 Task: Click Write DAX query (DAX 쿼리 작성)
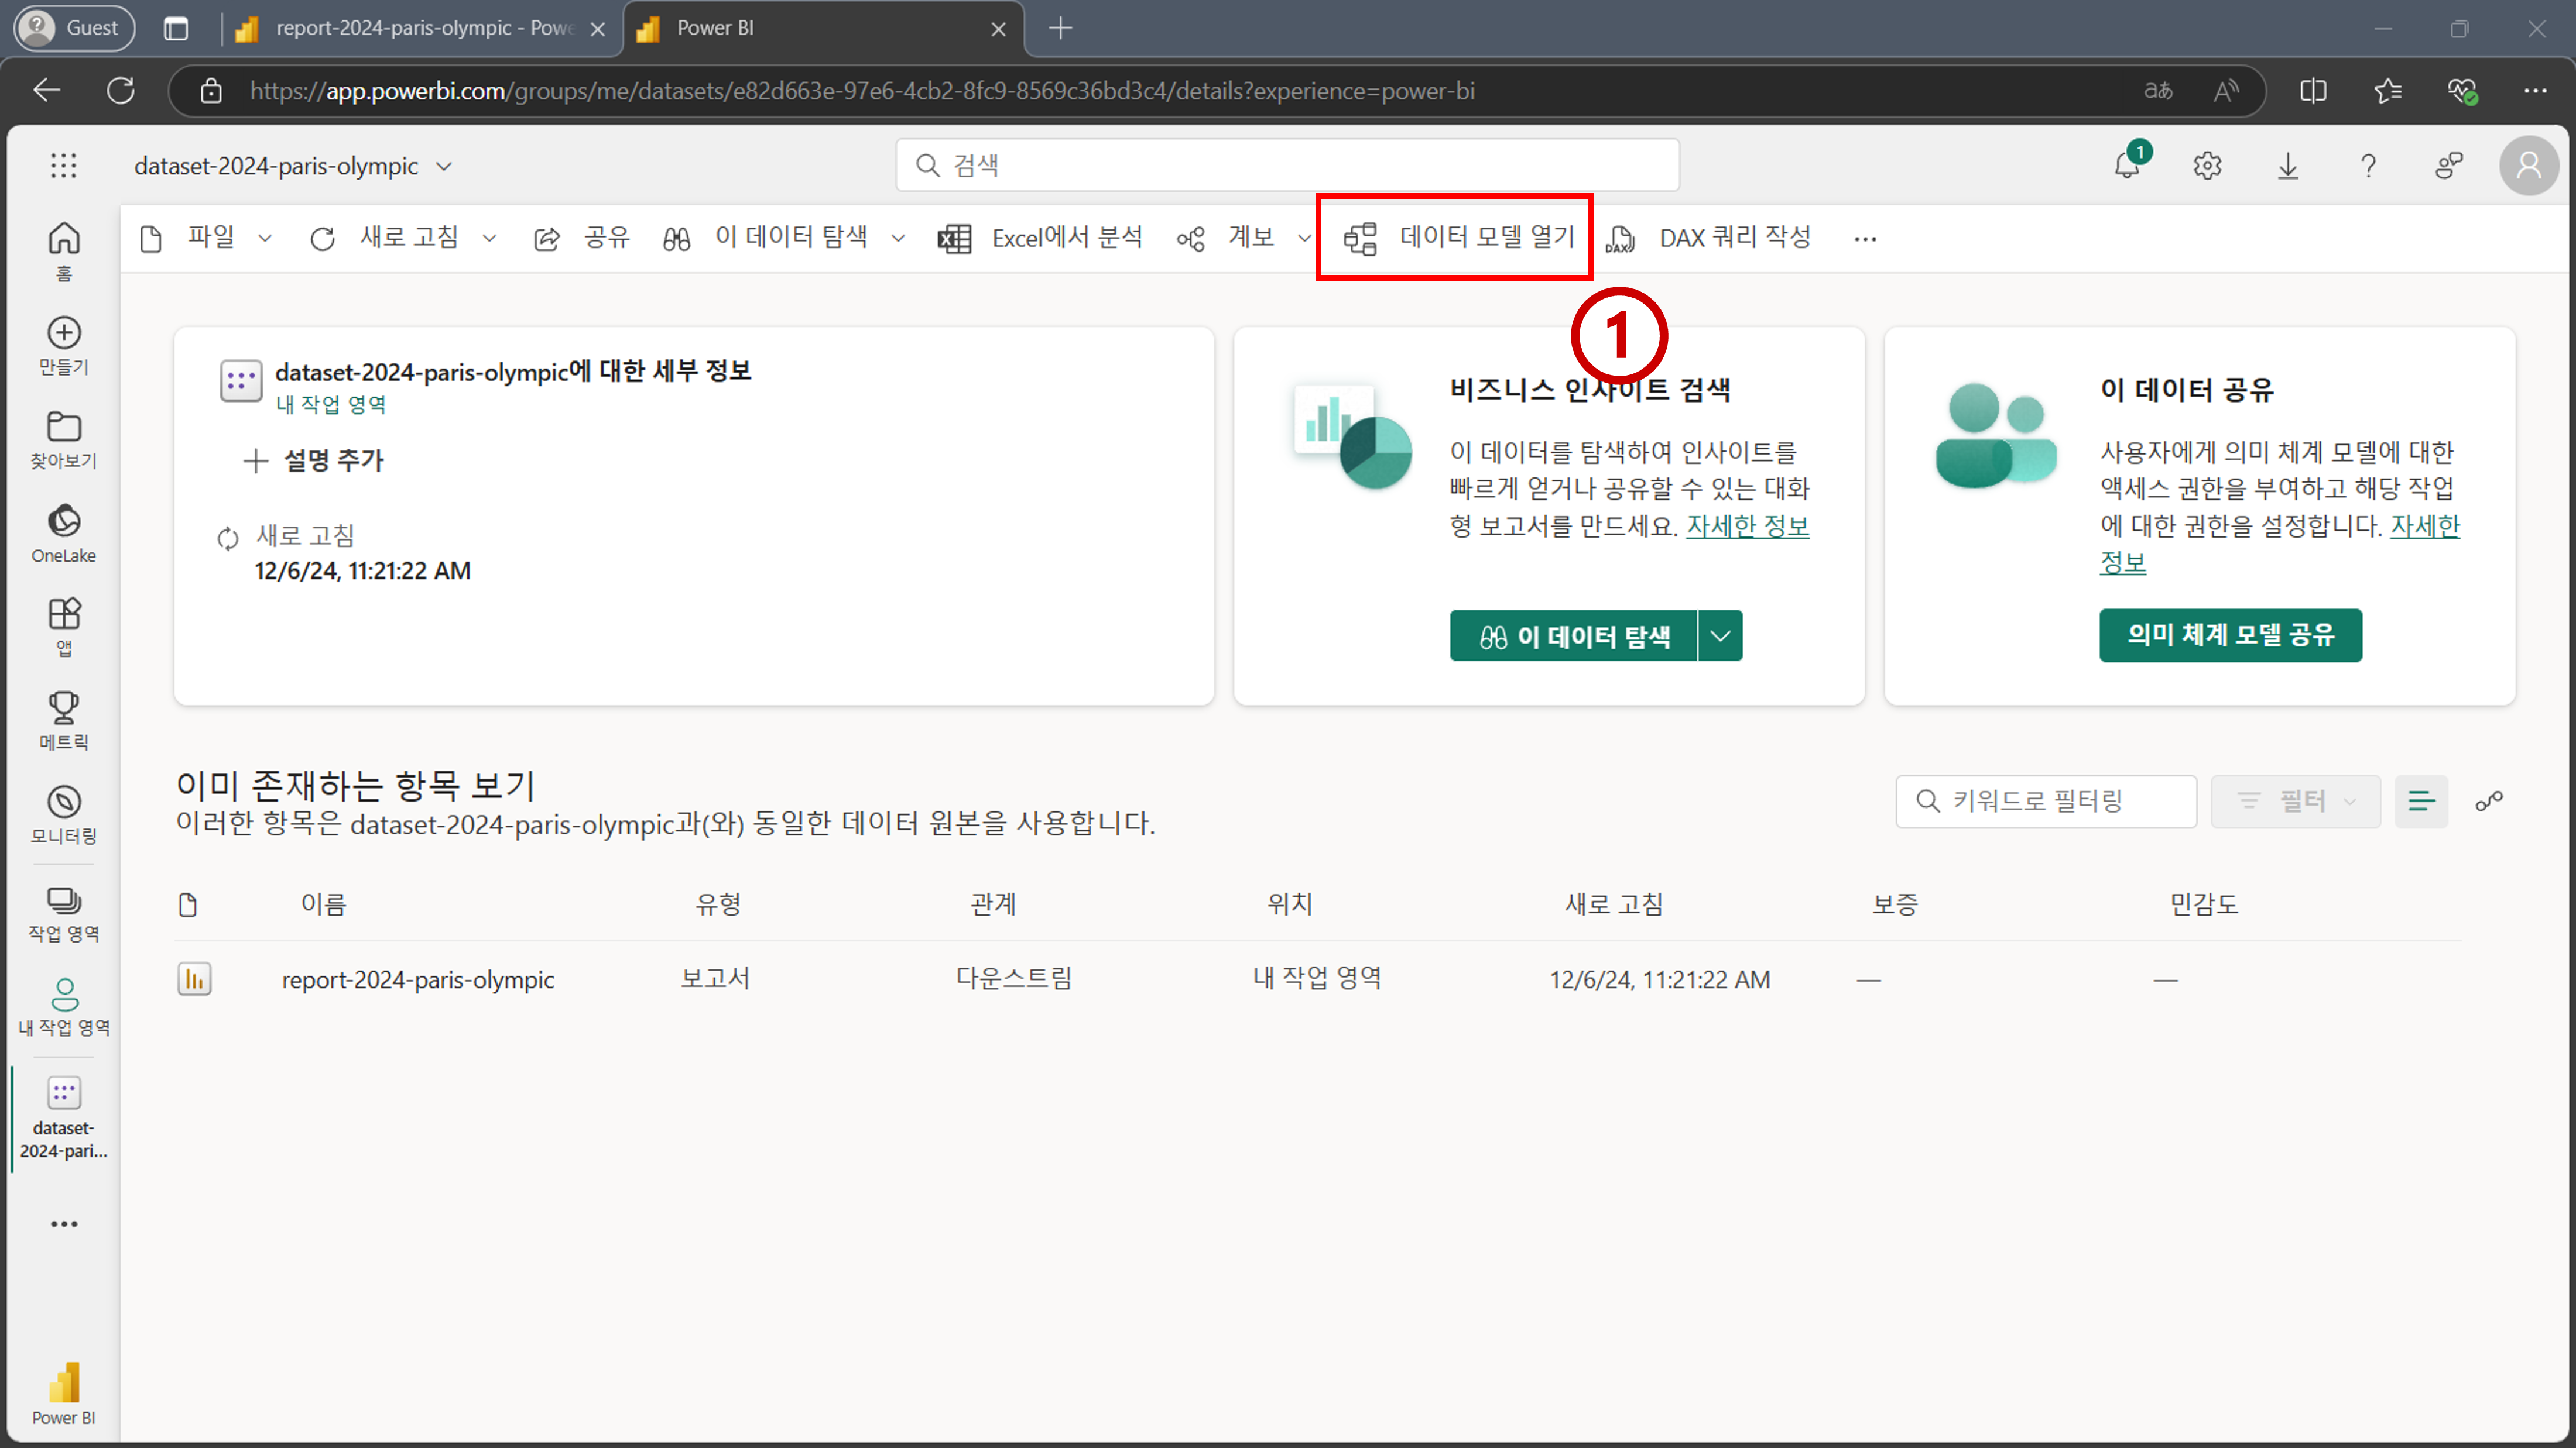coord(1710,238)
